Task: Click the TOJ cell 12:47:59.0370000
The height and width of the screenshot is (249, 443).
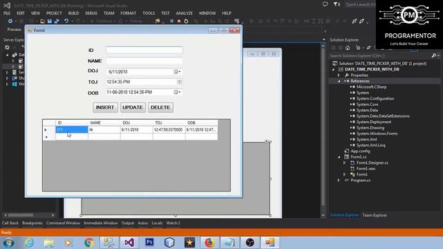Action: click(x=169, y=129)
